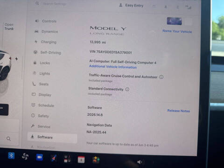Select Seats in the settings sidebar
The height and width of the screenshot is (168, 224).
[41, 84]
